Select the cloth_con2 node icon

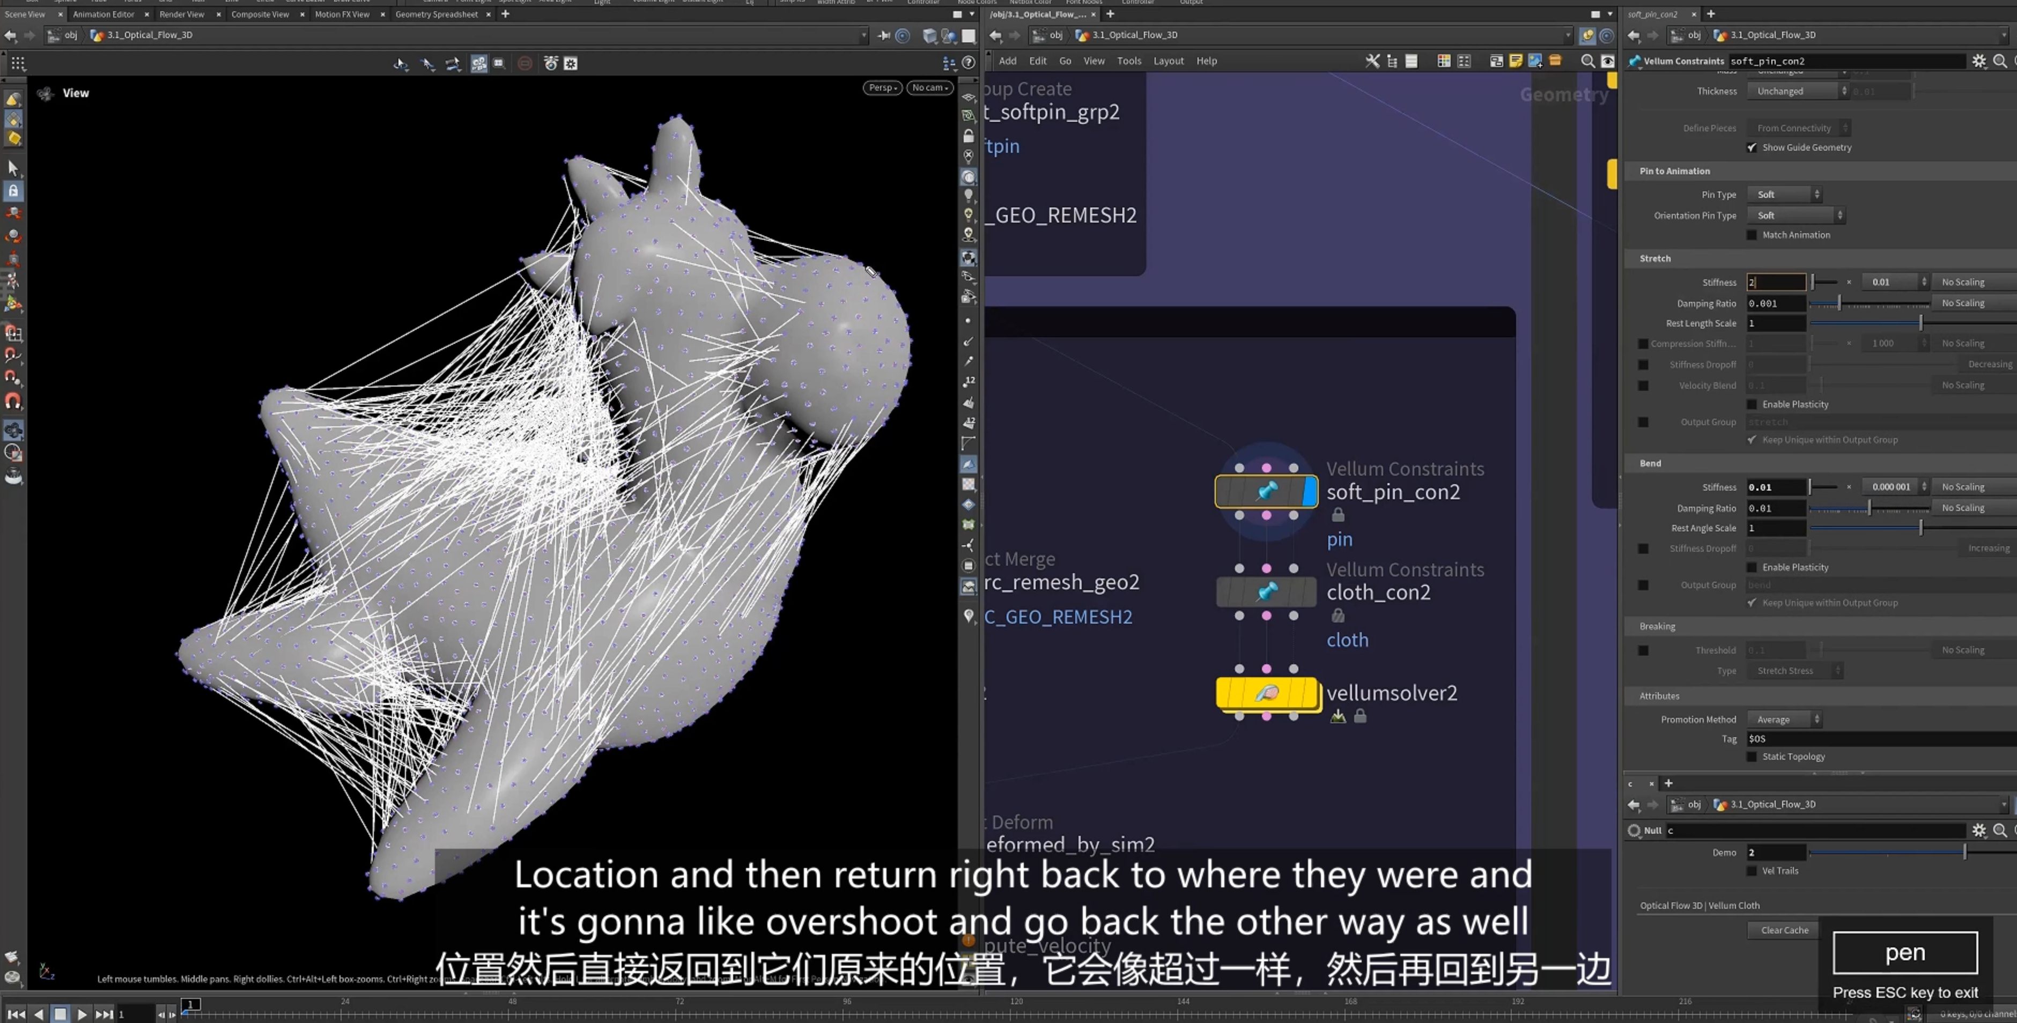1266,592
